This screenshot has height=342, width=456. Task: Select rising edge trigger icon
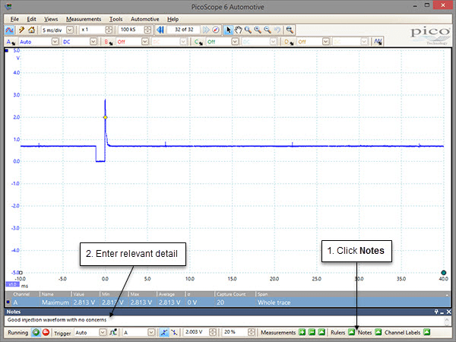[164, 332]
